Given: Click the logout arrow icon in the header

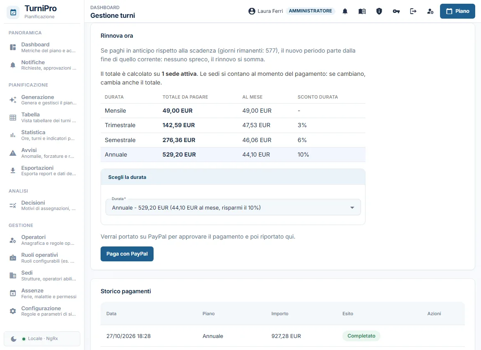Looking at the screenshot, I should (413, 11).
